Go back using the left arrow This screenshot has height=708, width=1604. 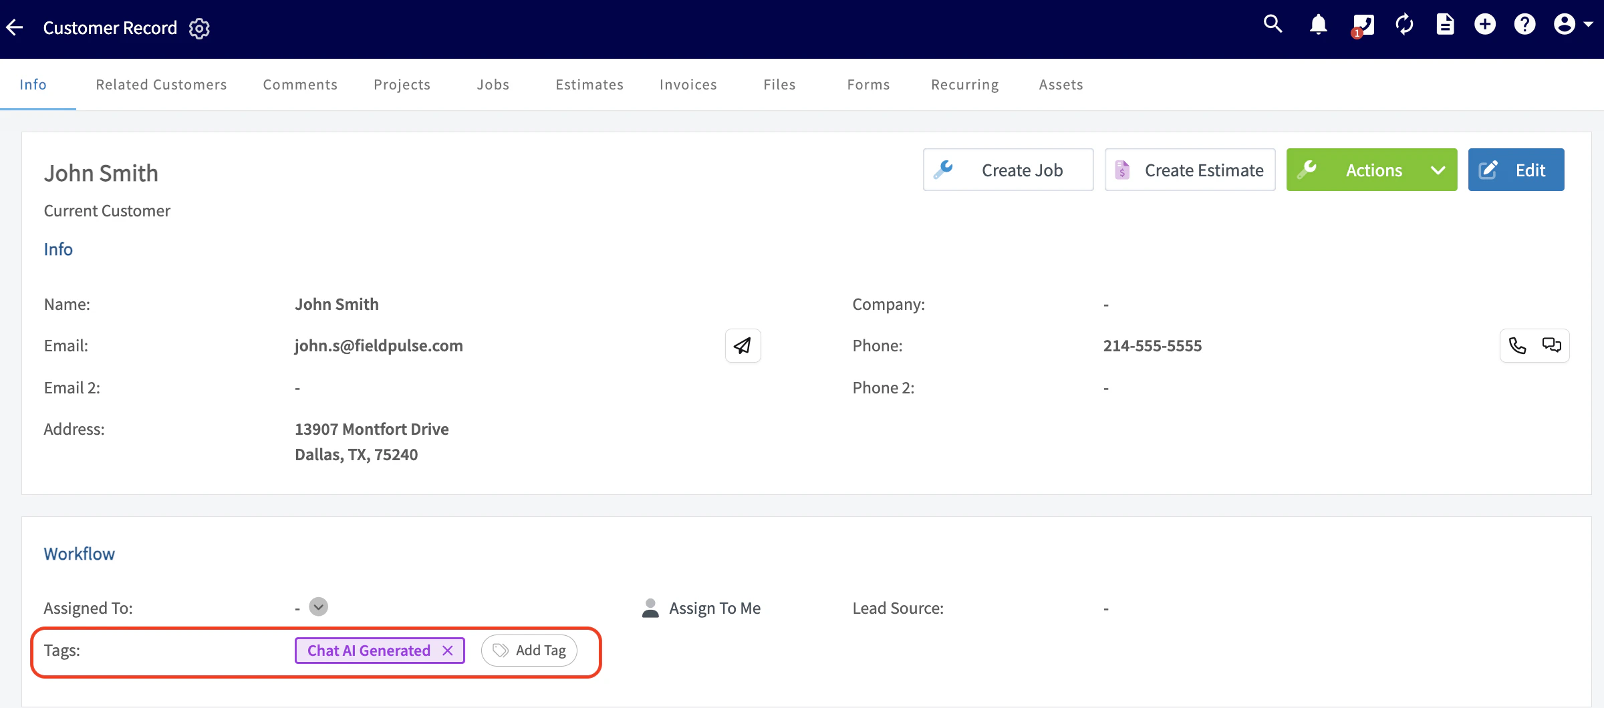pyautogui.click(x=15, y=28)
